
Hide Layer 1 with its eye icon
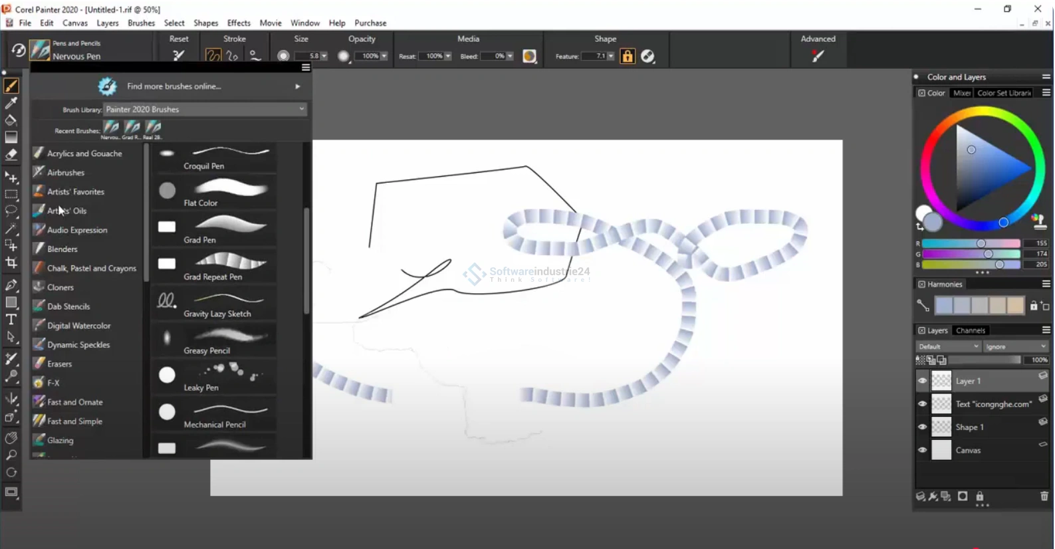922,381
